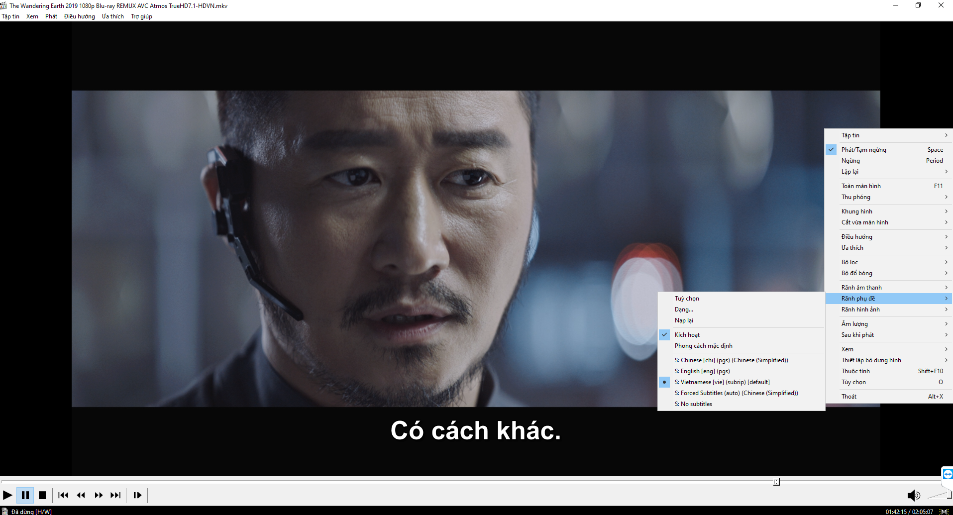The height and width of the screenshot is (515, 953).
Task: Expand Bộ đổ bóng submenu
Action: tap(889, 273)
